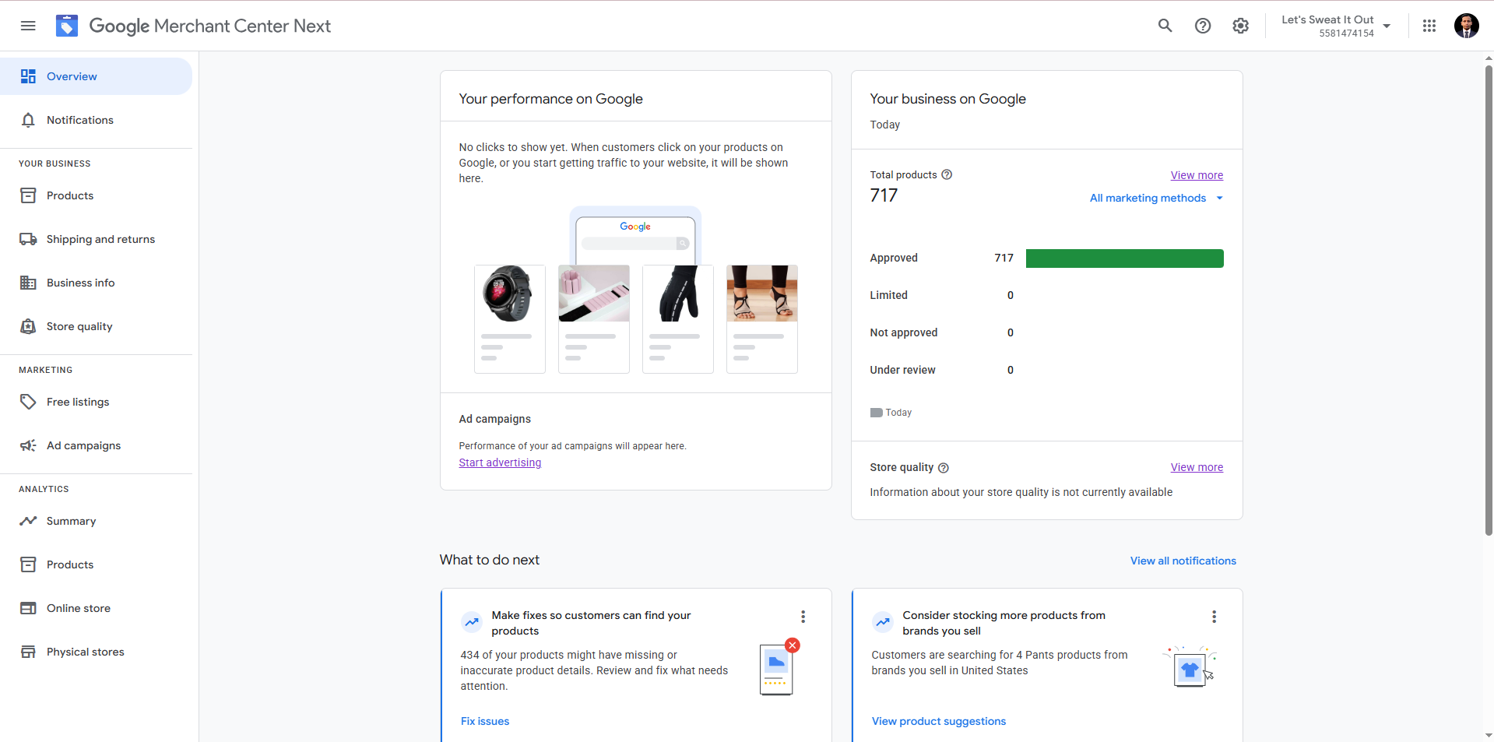Click the 'Limited' status label

pyautogui.click(x=888, y=295)
